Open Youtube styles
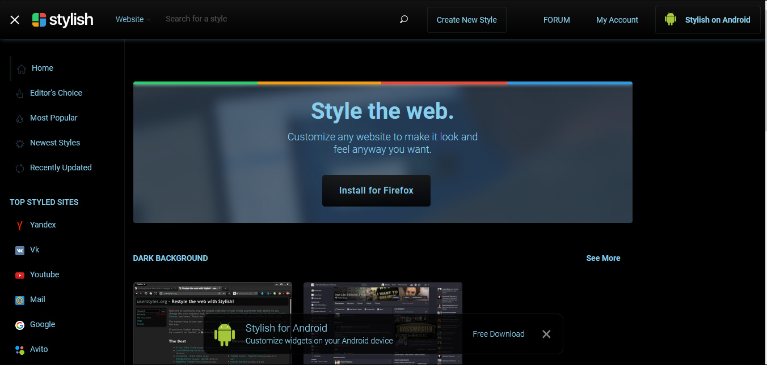767x365 pixels. point(45,274)
